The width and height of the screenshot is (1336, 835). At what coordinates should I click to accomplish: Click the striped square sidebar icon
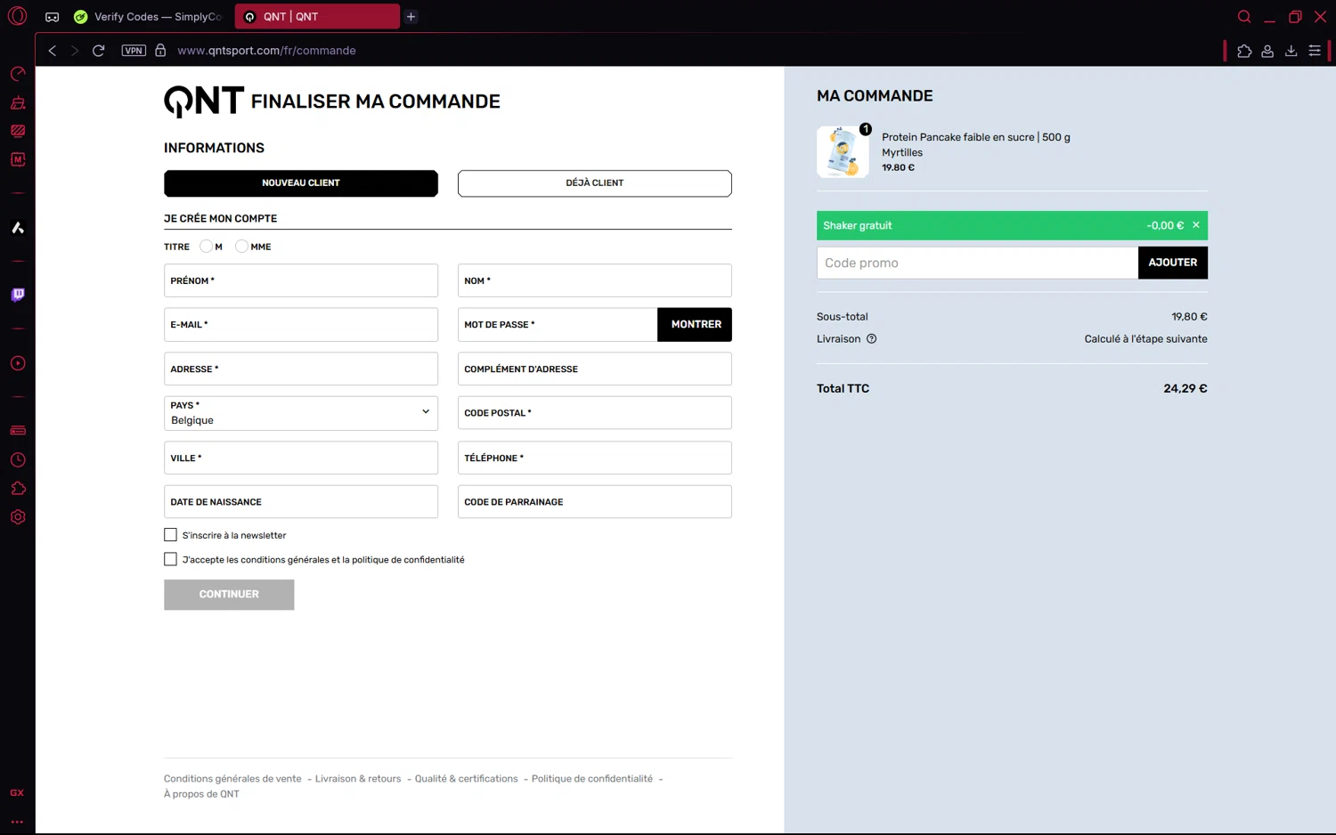coord(18,131)
